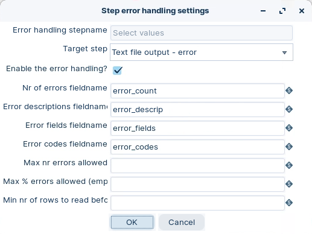Confirm settings with the OK button
The width and height of the screenshot is (312, 234).
point(132,223)
